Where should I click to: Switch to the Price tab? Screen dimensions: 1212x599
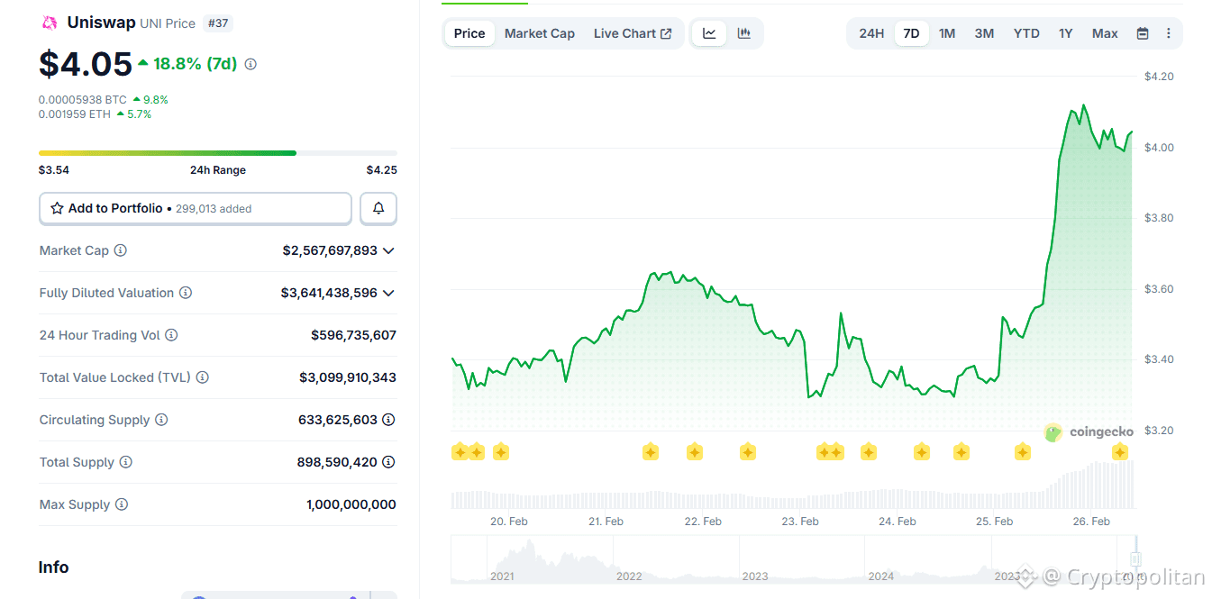click(x=469, y=33)
